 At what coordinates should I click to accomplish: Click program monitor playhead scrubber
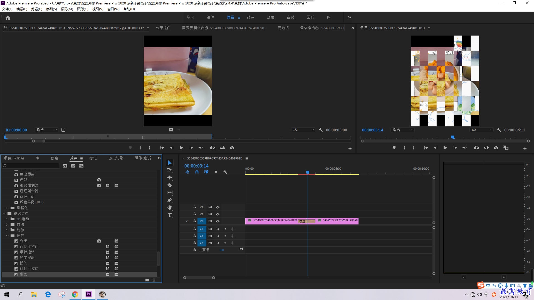(x=453, y=137)
